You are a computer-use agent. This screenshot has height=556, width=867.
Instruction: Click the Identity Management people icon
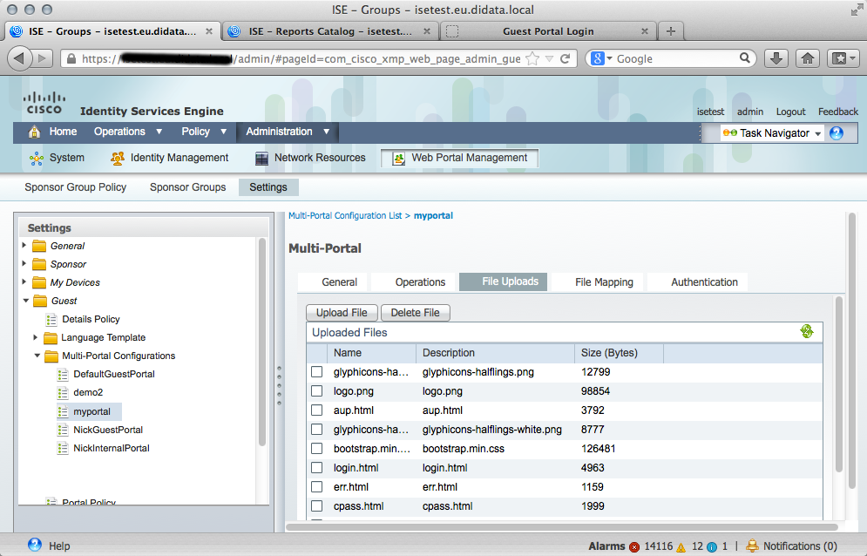[x=118, y=159]
